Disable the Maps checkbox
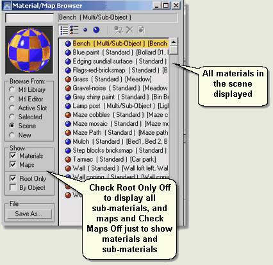The width and height of the screenshot is (273, 265). pyautogui.click(x=13, y=164)
